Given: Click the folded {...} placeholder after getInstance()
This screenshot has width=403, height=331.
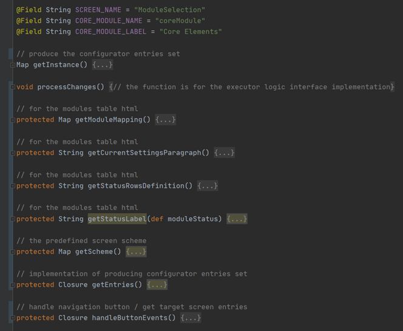Looking at the screenshot, I should [103, 65].
